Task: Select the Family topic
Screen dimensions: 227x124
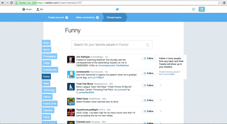Action: 46,117
